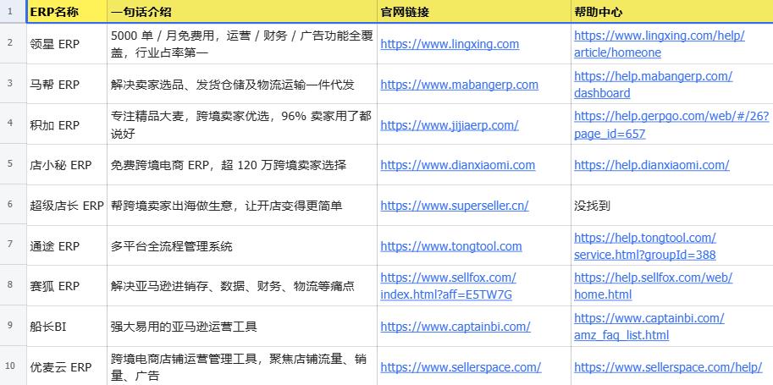Select the cell starting '5000 单 / 月免费用'
Image resolution: width=773 pixels, height=385 pixels.
pos(242,43)
